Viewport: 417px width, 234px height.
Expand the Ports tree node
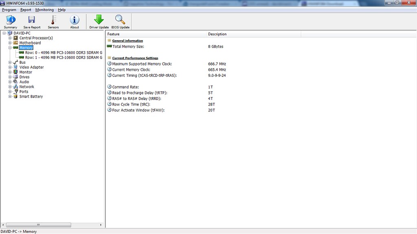pos(10,91)
